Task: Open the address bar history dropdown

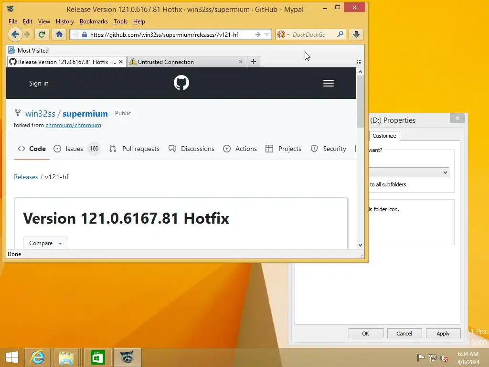Action: coord(266,34)
